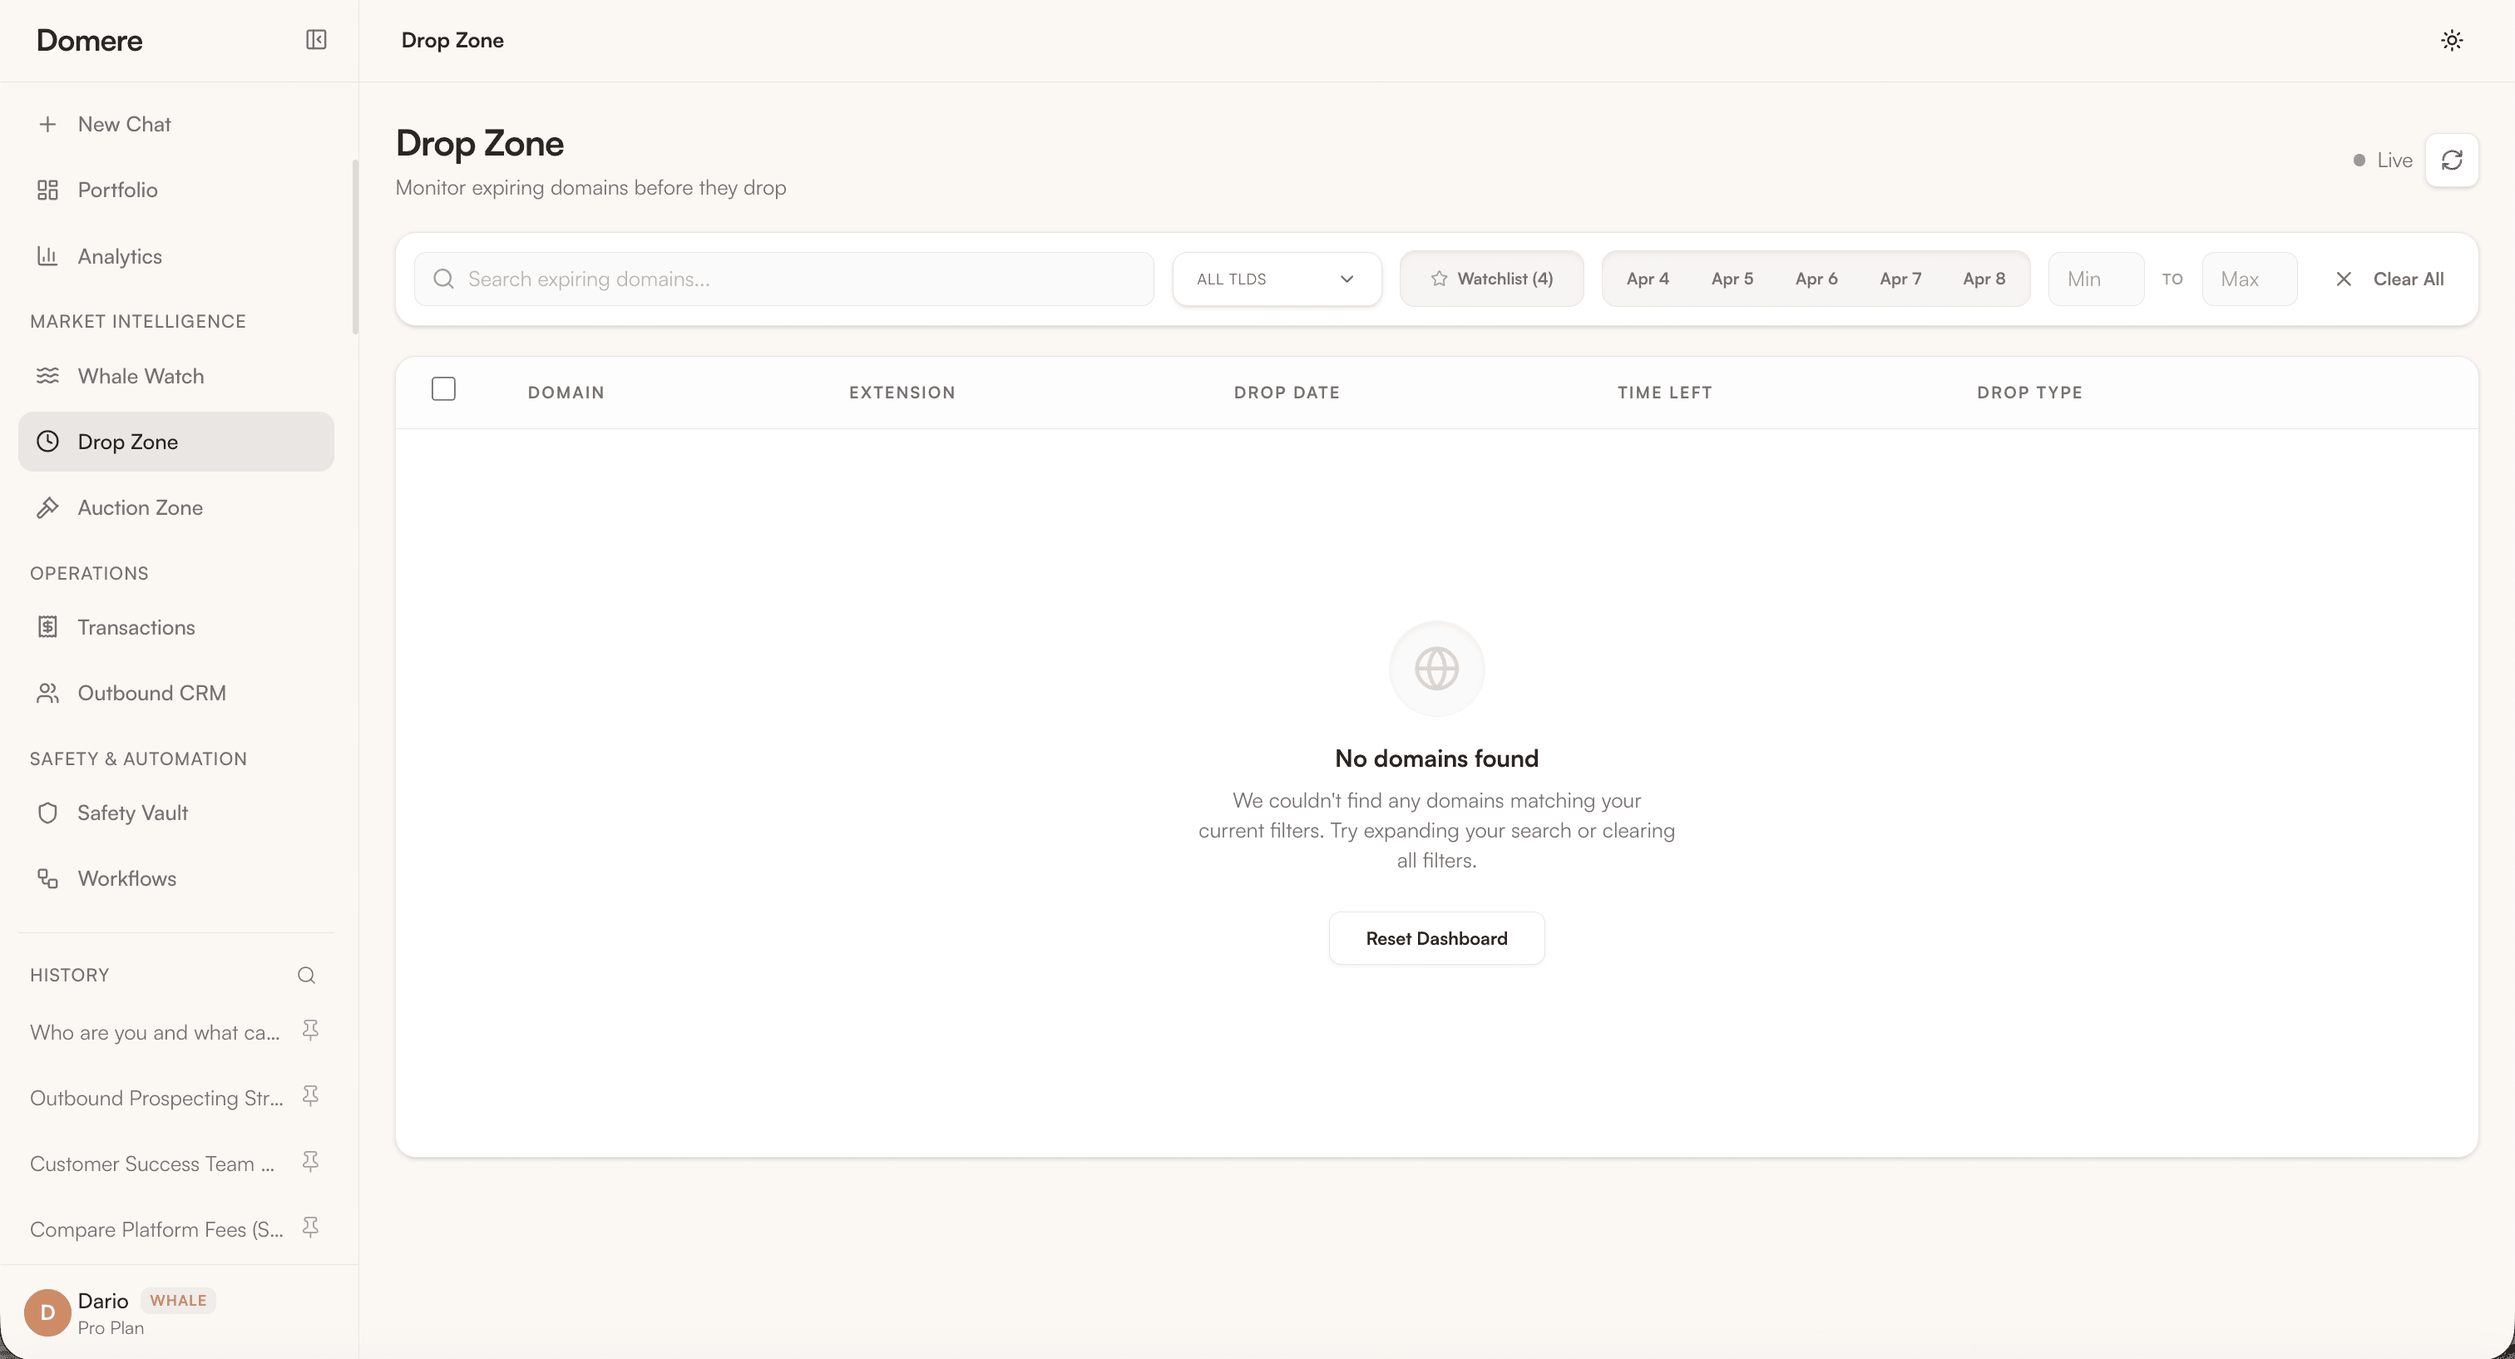The height and width of the screenshot is (1359, 2515).
Task: Pin the 'Who are you' chat
Action: [x=310, y=1031]
